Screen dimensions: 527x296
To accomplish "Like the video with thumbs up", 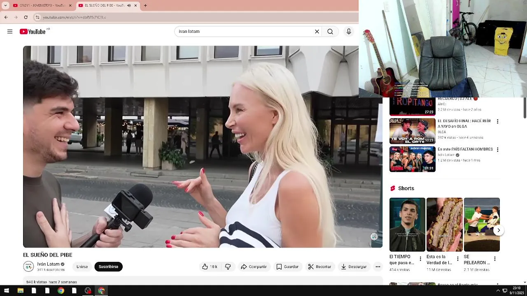I will coord(210,267).
